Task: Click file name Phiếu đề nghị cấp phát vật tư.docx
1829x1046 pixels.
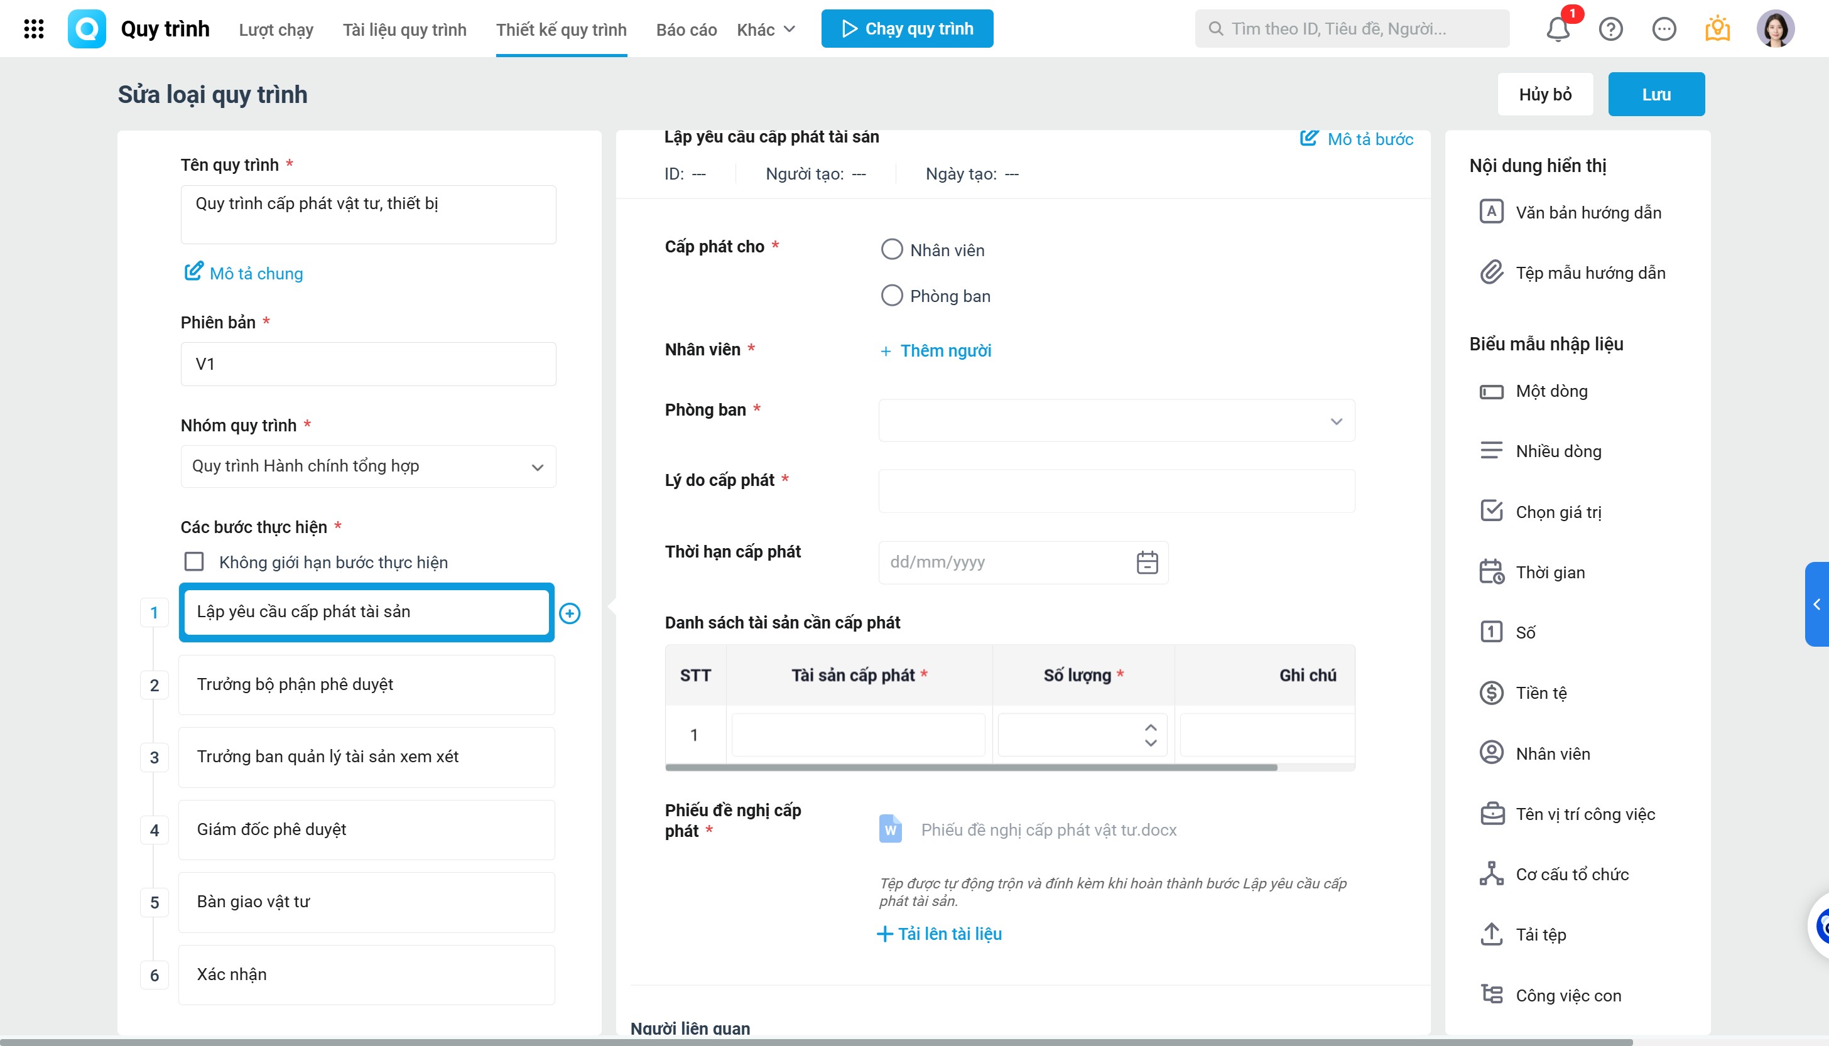Action: 1048,830
